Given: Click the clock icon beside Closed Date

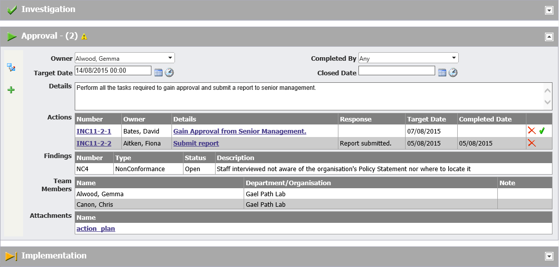Looking at the screenshot, I should point(453,72).
